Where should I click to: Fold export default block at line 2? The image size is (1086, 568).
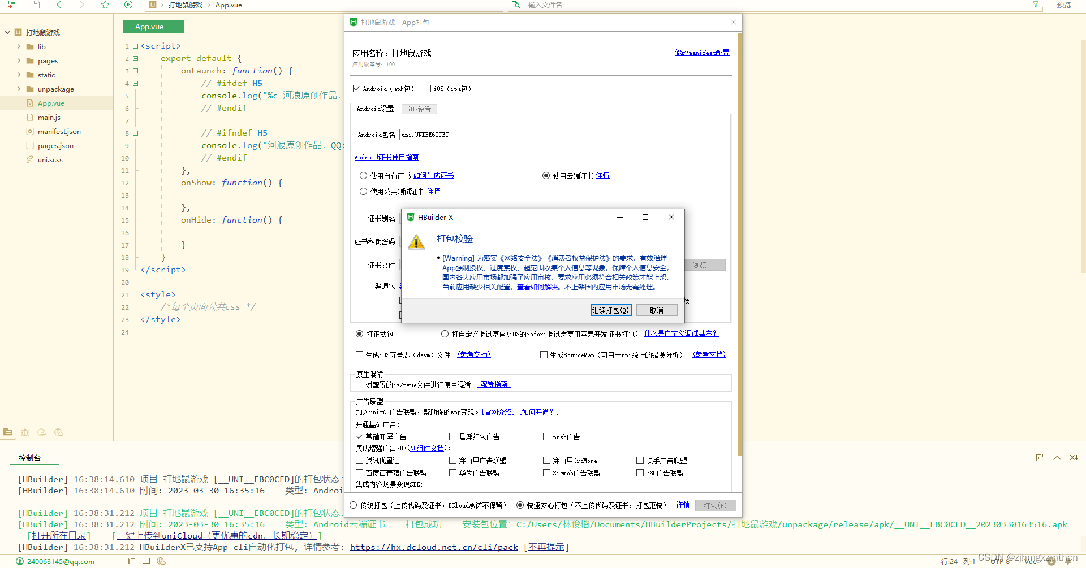(x=136, y=58)
